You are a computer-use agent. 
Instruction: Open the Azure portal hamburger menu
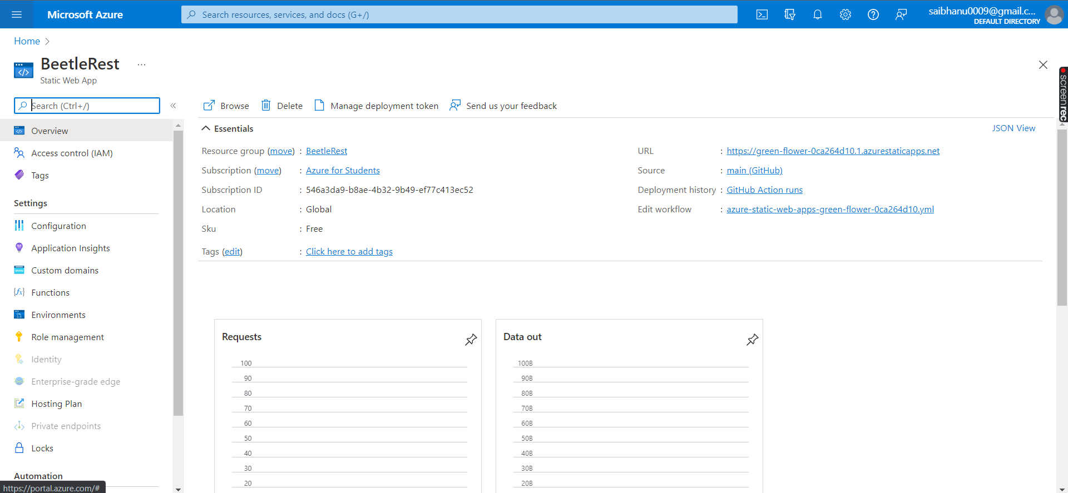pos(17,14)
